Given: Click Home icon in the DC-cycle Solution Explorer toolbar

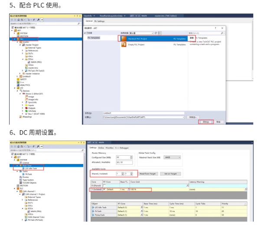Looking at the screenshot, I should click(x=19, y=147).
